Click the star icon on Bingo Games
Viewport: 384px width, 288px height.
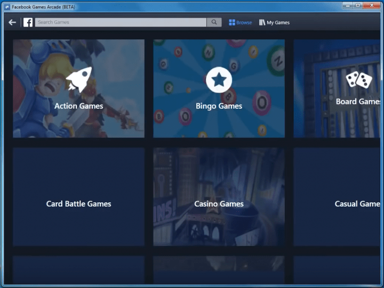(219, 80)
